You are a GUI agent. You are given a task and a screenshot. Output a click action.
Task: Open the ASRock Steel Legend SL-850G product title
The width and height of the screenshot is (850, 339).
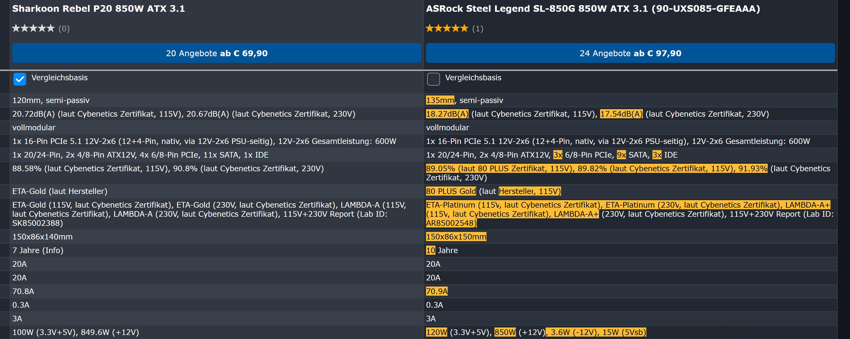593,9
